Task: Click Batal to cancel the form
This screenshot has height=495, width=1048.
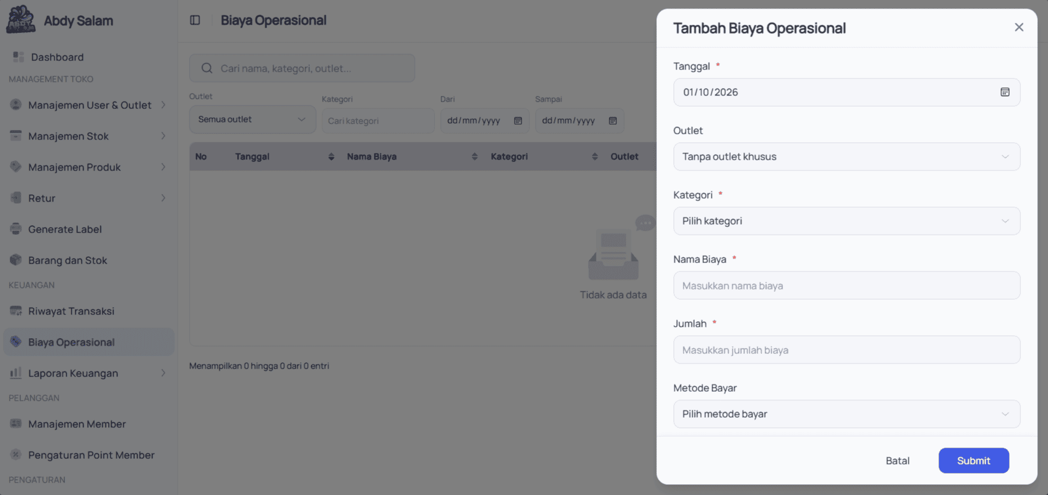Action: click(x=897, y=461)
